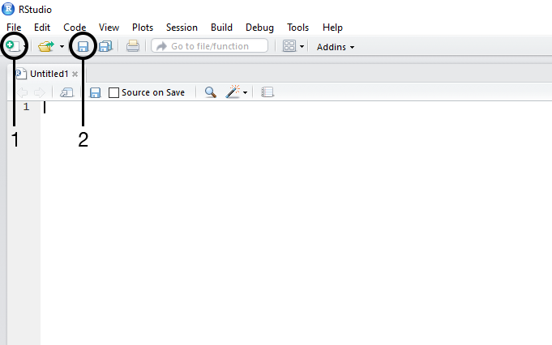The width and height of the screenshot is (552, 345).
Task: Click the New File icon
Action: click(x=12, y=46)
